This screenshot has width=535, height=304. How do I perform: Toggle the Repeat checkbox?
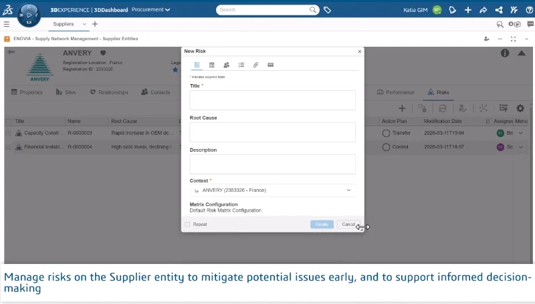coord(187,224)
